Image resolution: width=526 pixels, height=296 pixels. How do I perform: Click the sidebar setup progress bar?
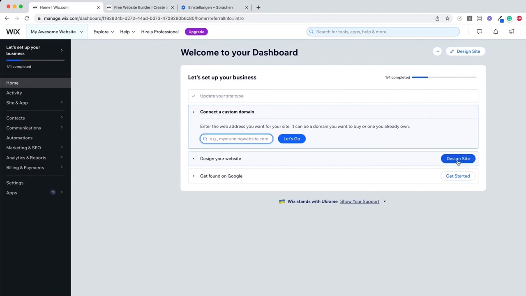pos(35,60)
